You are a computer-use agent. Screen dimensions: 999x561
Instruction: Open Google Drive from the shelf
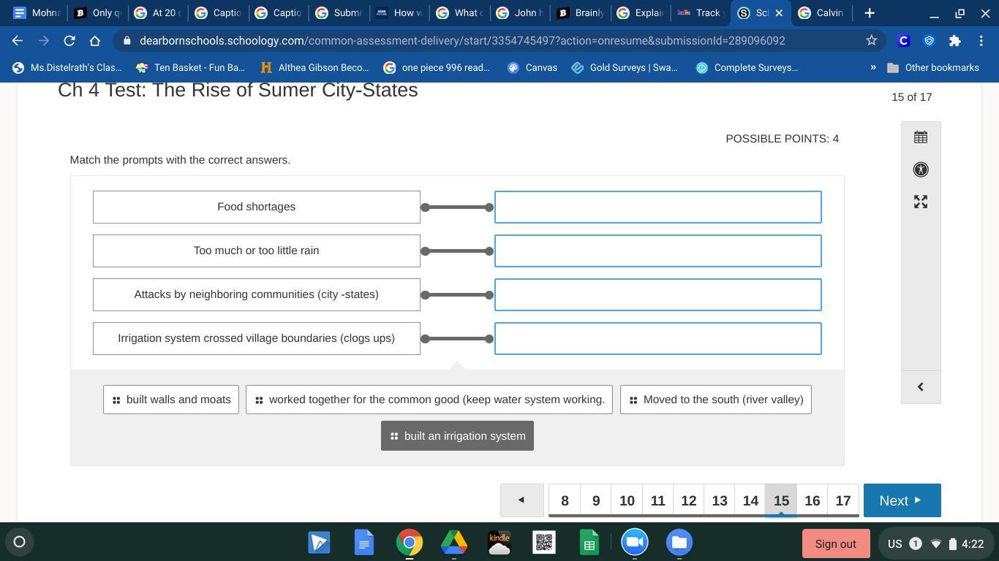coord(453,542)
